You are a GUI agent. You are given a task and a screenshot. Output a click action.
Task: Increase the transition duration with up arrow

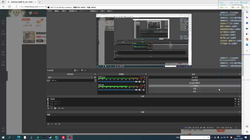coord(95,80)
